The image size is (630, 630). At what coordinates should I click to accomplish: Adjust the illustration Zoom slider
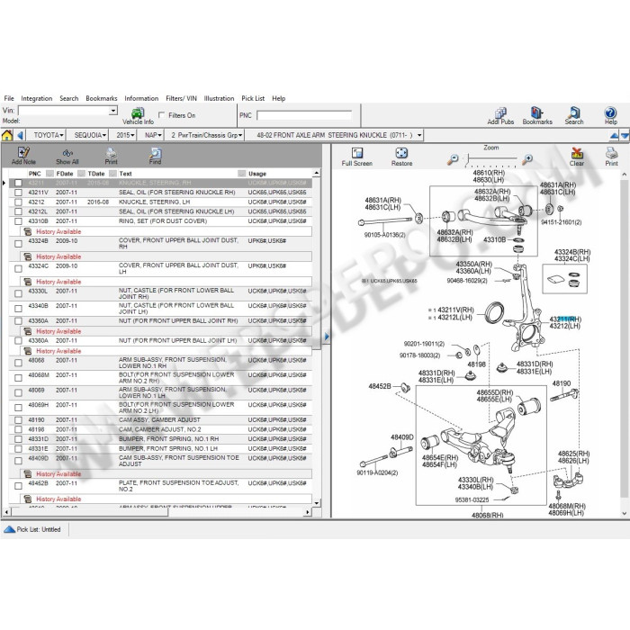pyautogui.click(x=491, y=159)
